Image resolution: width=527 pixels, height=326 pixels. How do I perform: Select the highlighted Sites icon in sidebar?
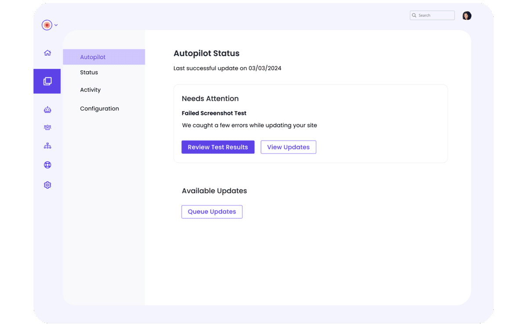pyautogui.click(x=47, y=81)
